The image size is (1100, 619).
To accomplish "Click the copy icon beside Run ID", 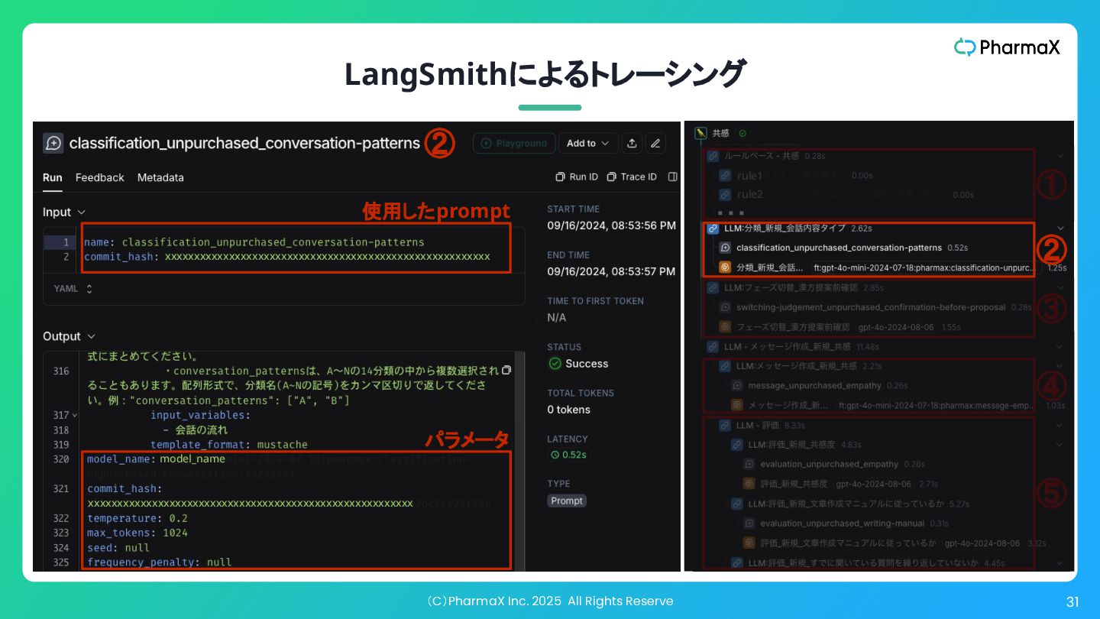I will pyautogui.click(x=560, y=177).
